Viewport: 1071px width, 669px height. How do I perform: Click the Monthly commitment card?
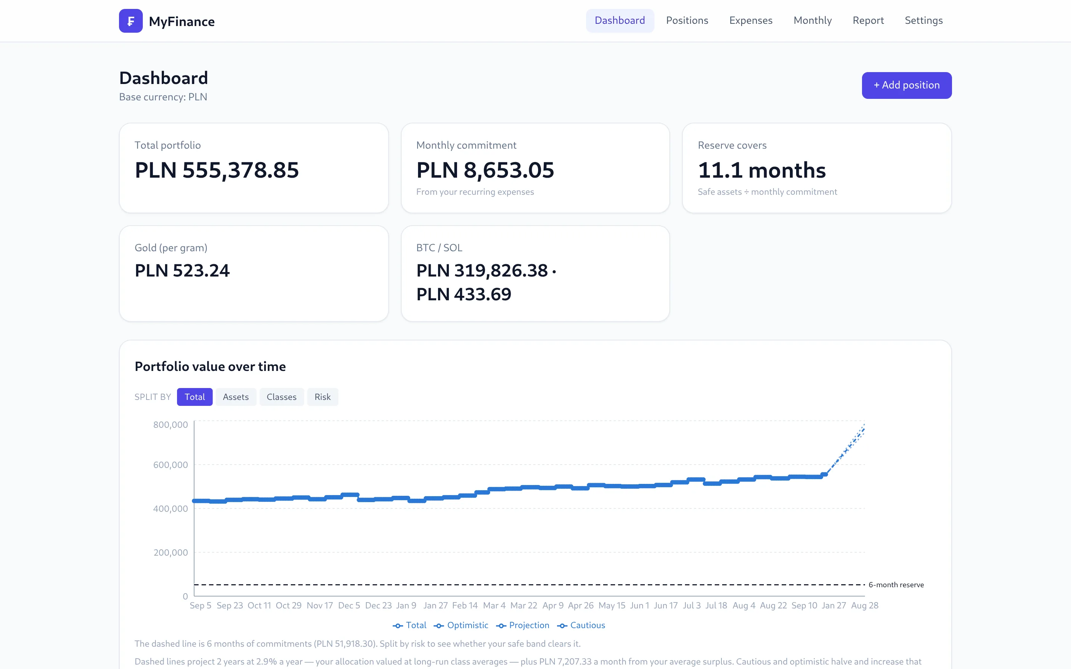click(535, 168)
